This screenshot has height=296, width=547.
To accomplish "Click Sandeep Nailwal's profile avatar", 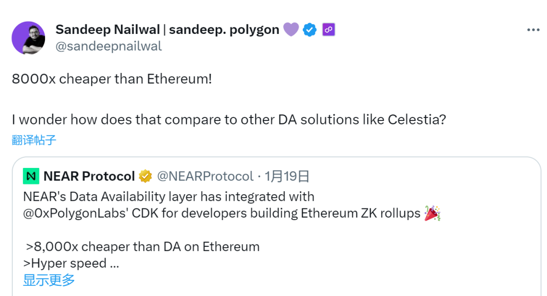I will click(28, 37).
